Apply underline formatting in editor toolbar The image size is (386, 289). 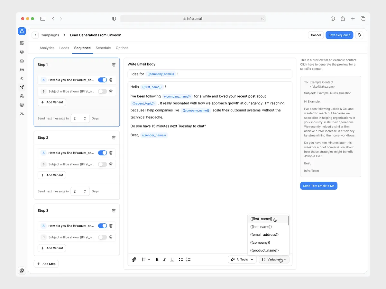172,259
